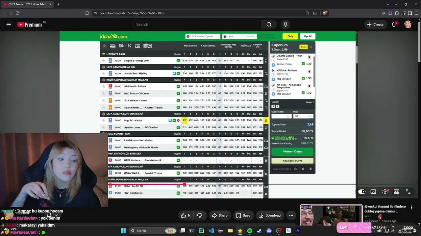Open the YouTube account avatar menu
Viewport: 421px width, 236px height.
coord(408,25)
